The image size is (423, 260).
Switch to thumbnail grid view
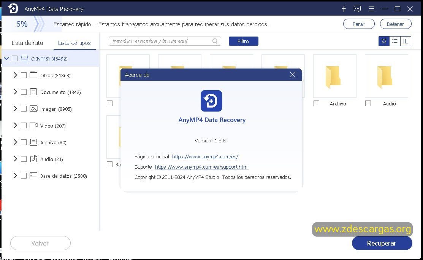(384, 41)
